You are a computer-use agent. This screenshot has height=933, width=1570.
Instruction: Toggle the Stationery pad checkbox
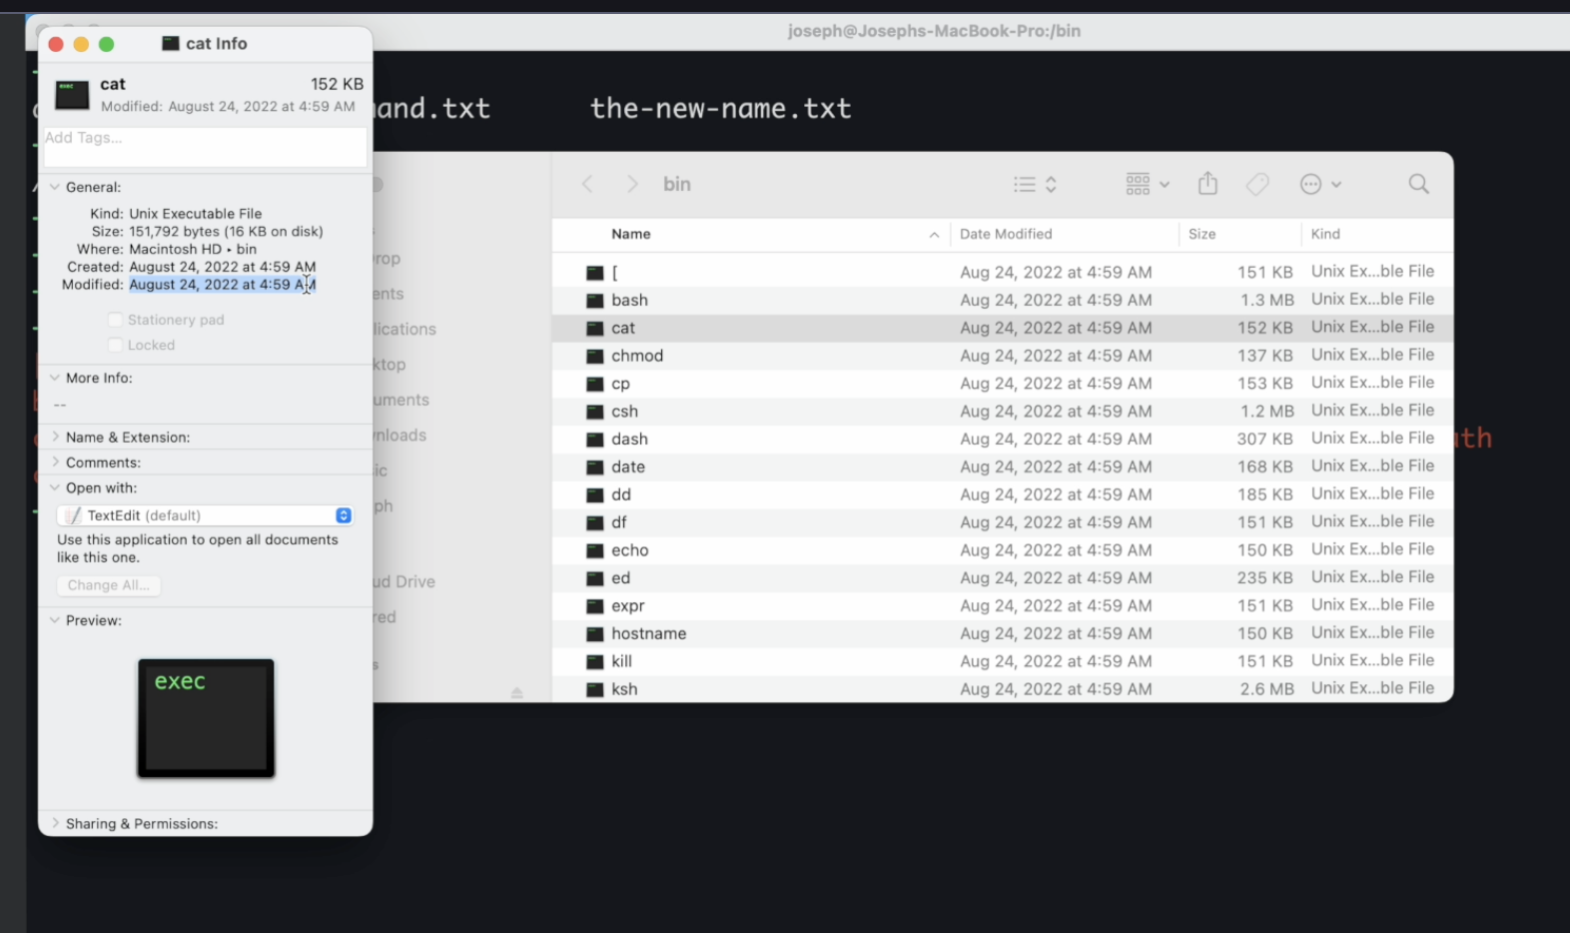(x=115, y=320)
